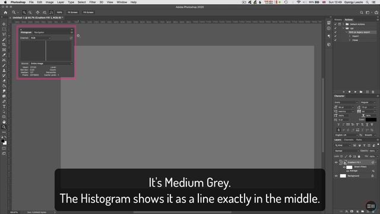The image size is (380, 214).
Task: Open the Normal blend mode dropdown
Action: point(347,151)
